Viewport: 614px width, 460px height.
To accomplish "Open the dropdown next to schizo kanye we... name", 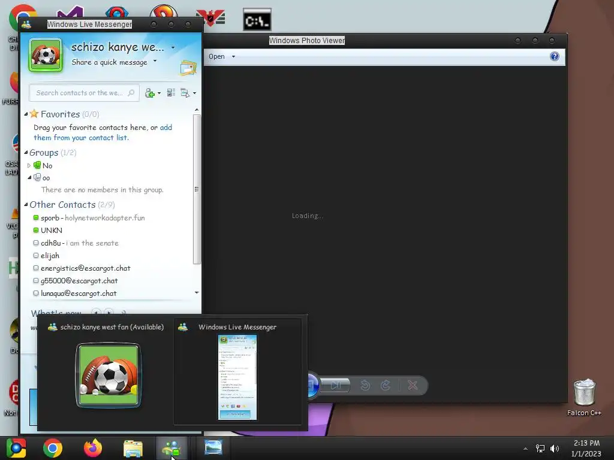I will click(173, 48).
